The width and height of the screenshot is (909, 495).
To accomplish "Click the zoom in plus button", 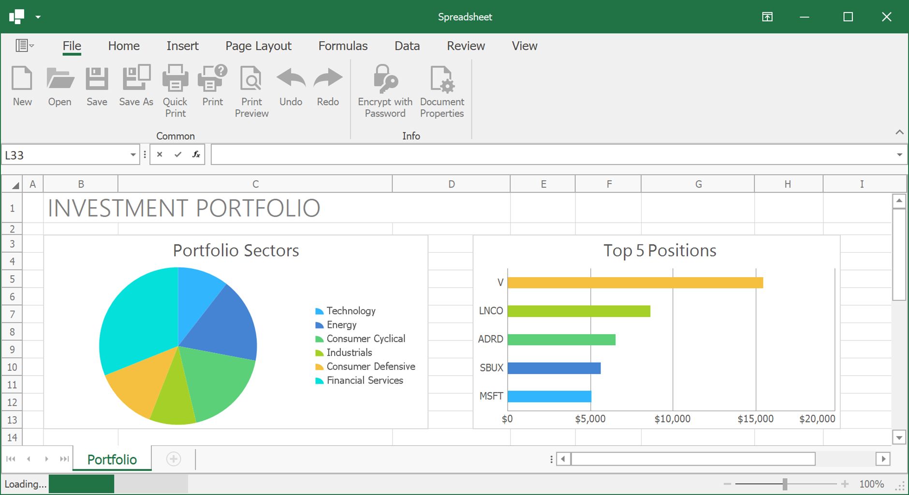I will click(x=845, y=484).
